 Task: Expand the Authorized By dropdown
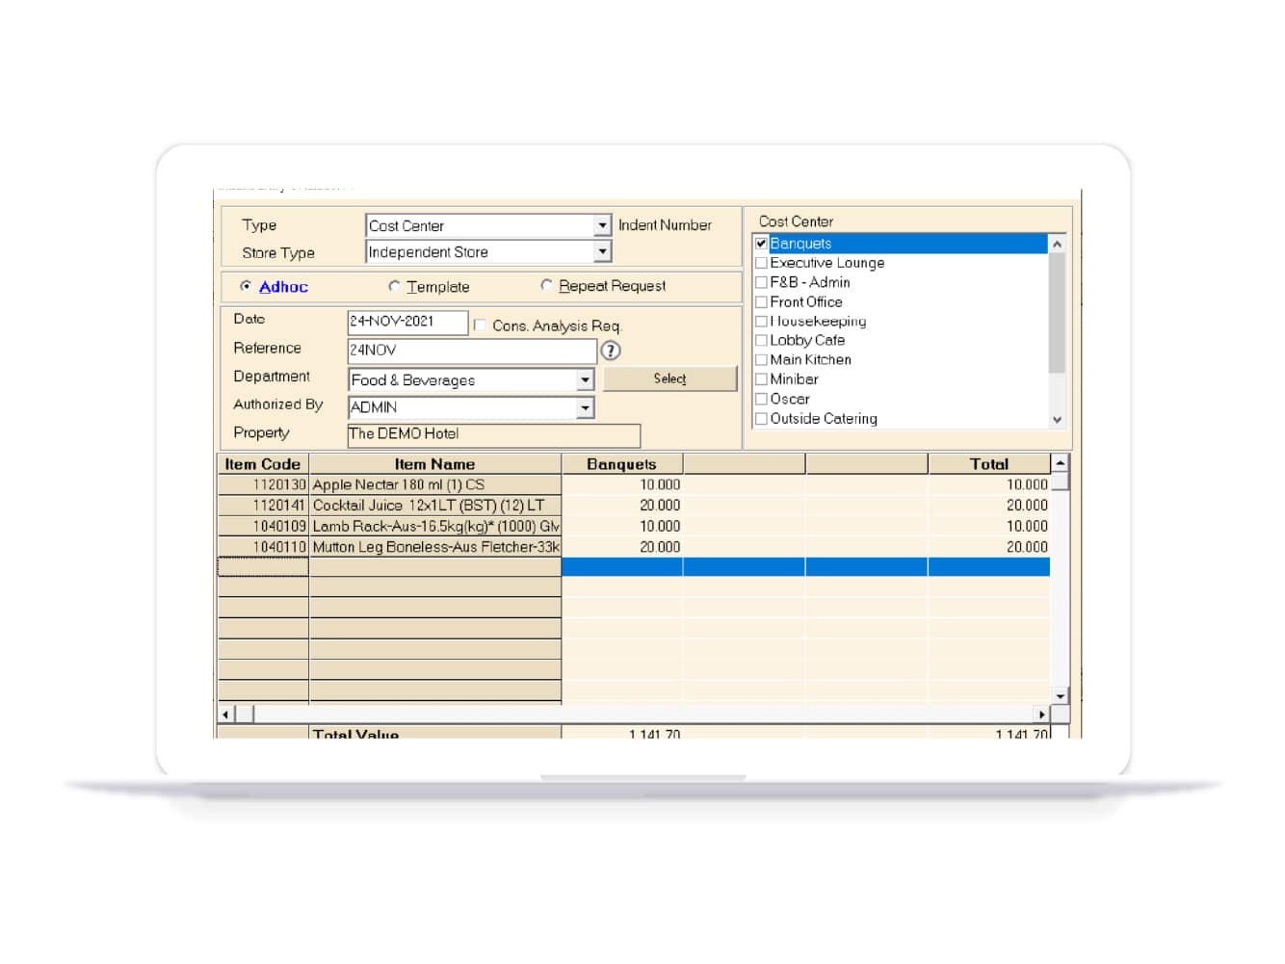[x=585, y=407]
